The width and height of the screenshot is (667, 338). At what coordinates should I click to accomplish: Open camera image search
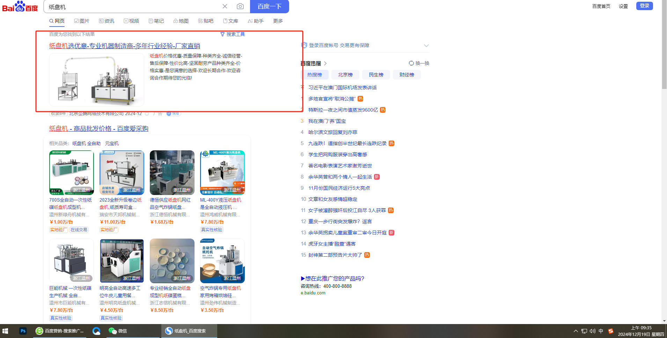point(240,6)
